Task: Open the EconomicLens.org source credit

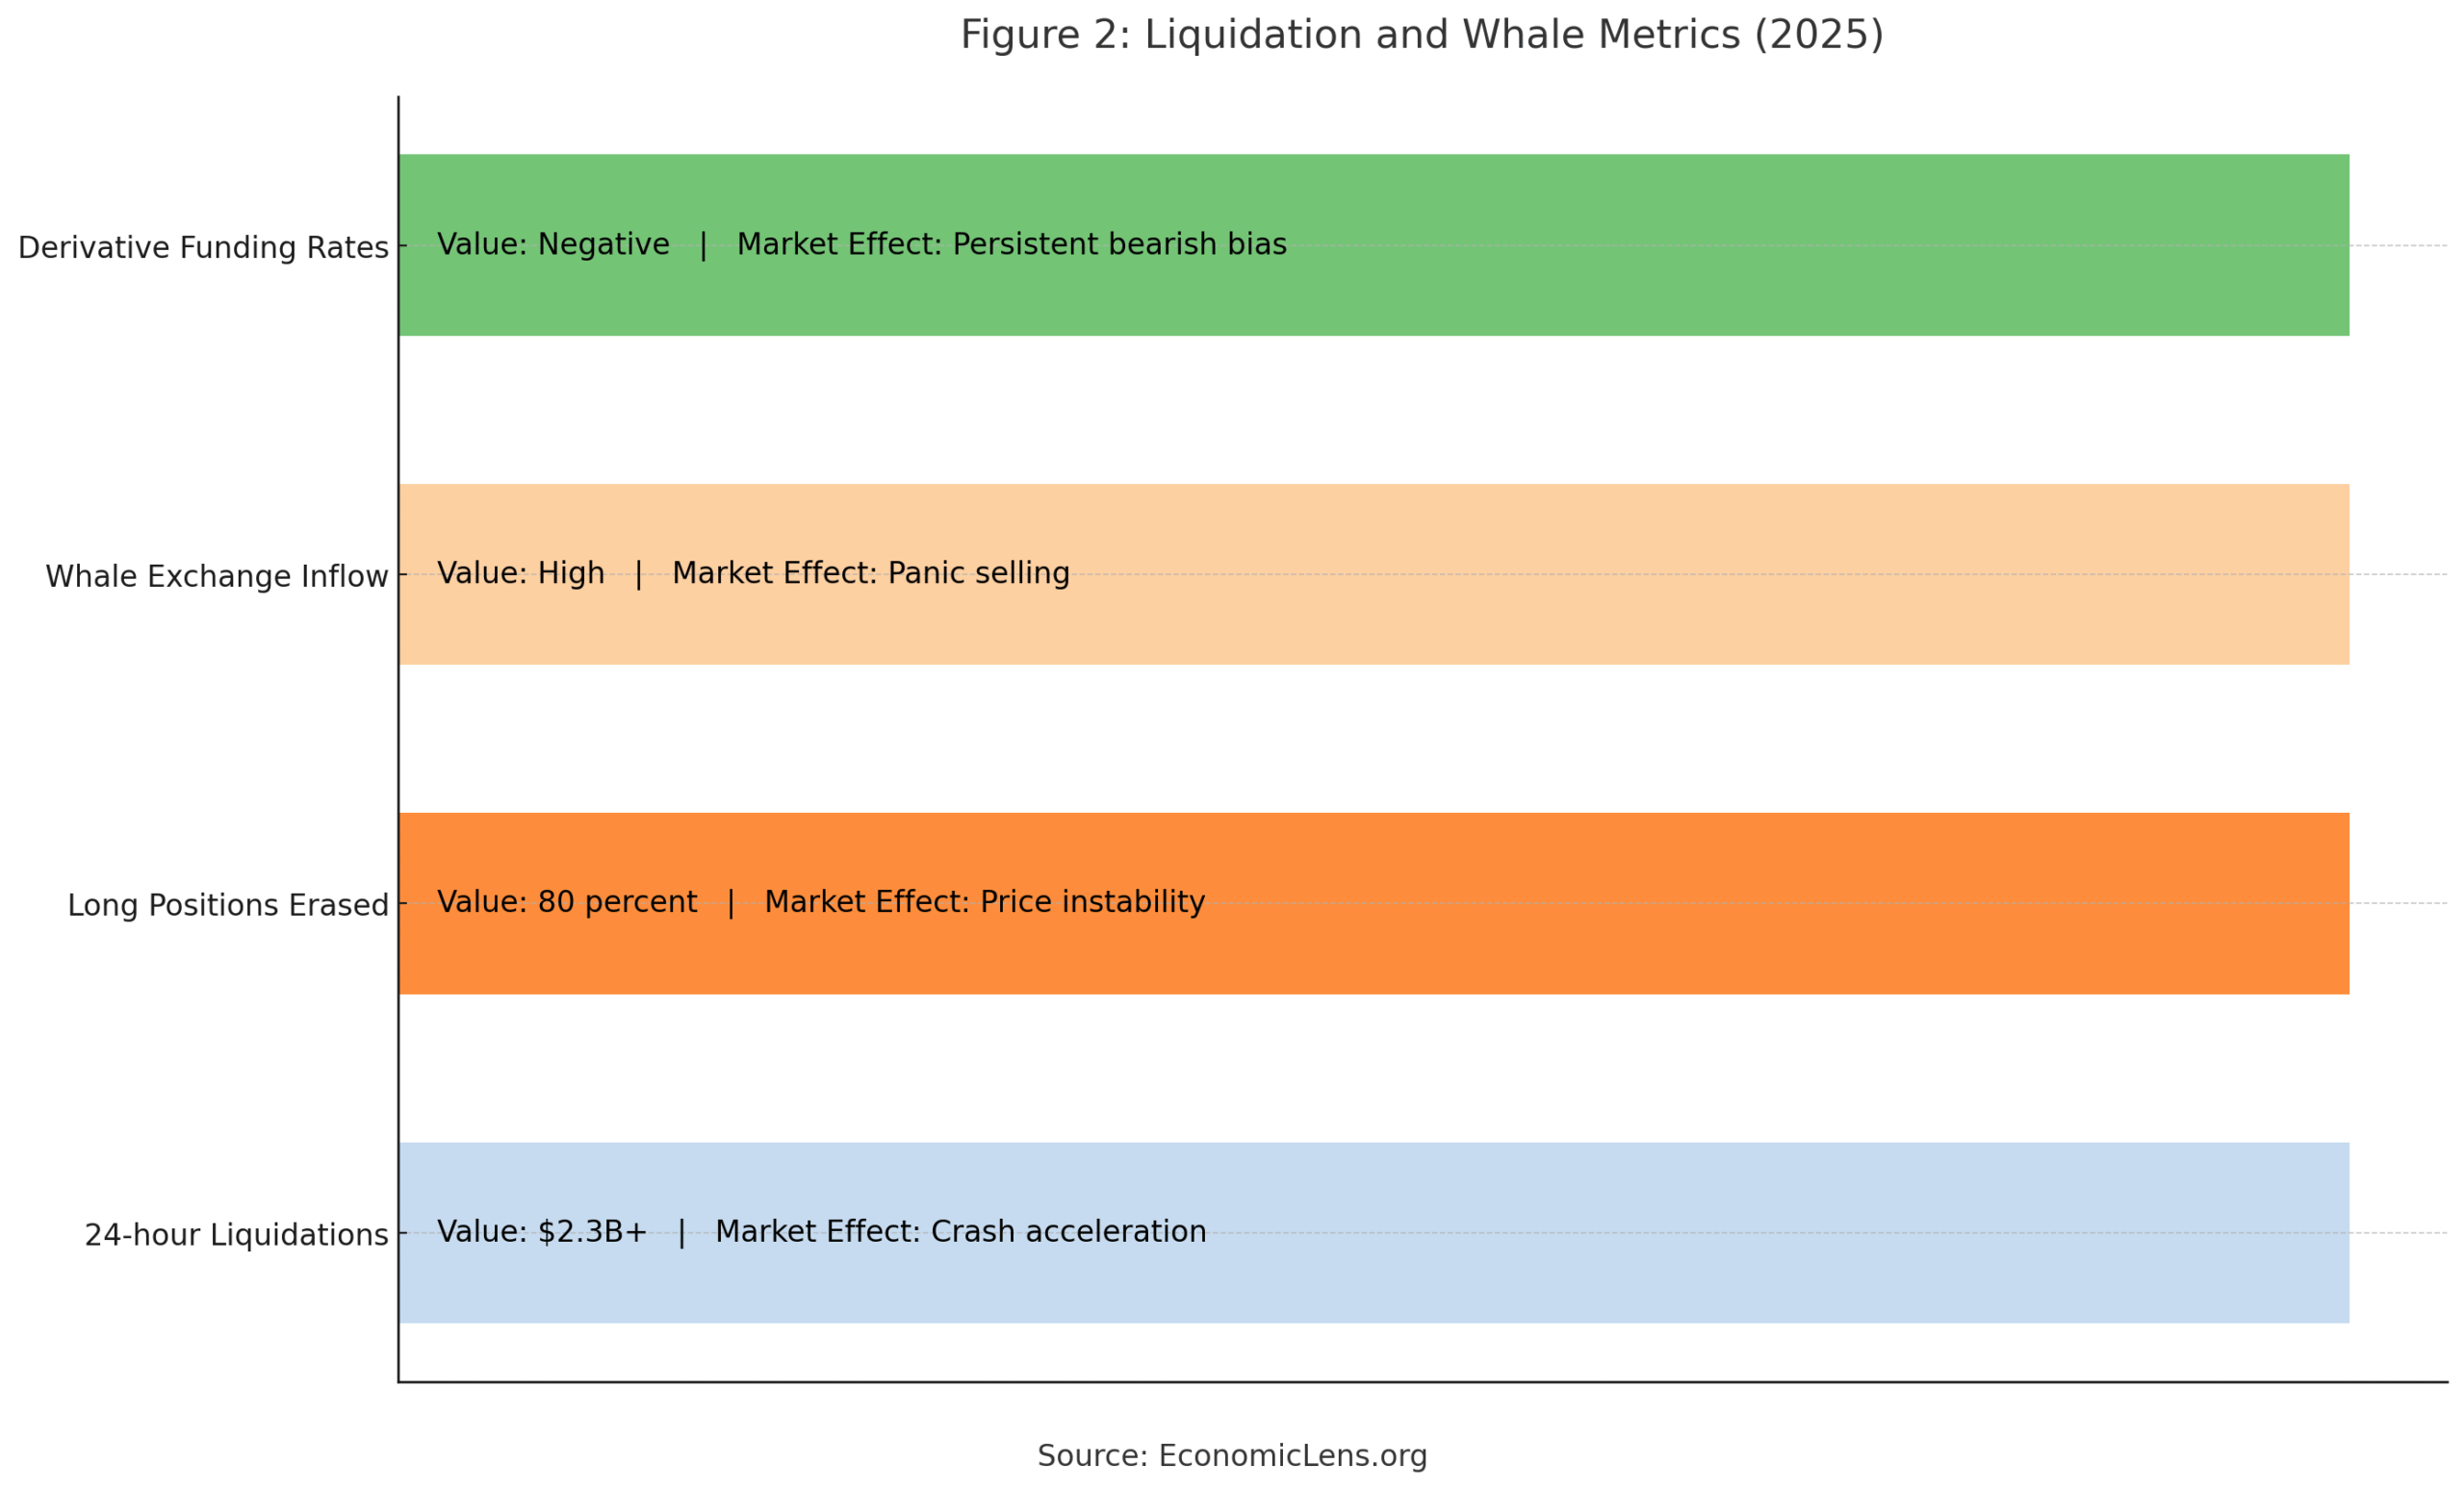Action: click(1231, 1456)
